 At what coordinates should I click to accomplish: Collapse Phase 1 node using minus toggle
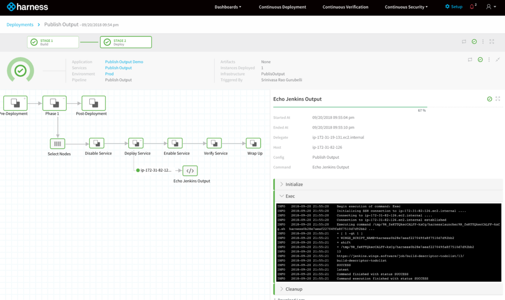coord(64,99)
